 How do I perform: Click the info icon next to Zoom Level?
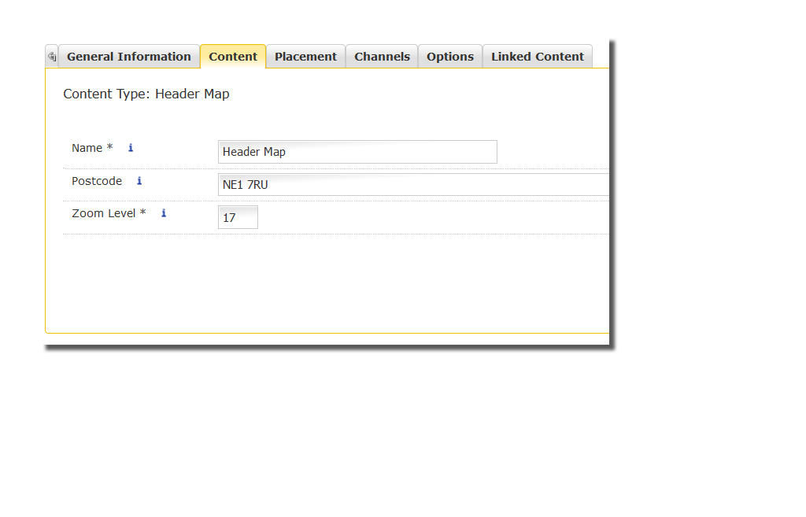[x=164, y=213]
